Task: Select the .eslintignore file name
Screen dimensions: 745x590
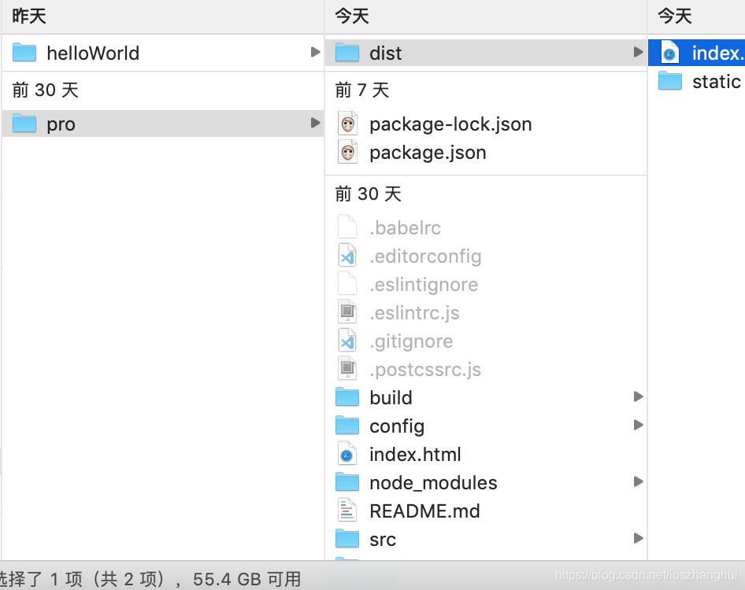Action: pyautogui.click(x=424, y=285)
